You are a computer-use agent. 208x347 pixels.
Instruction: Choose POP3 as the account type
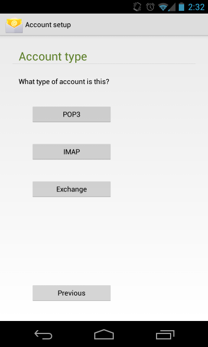pos(71,114)
